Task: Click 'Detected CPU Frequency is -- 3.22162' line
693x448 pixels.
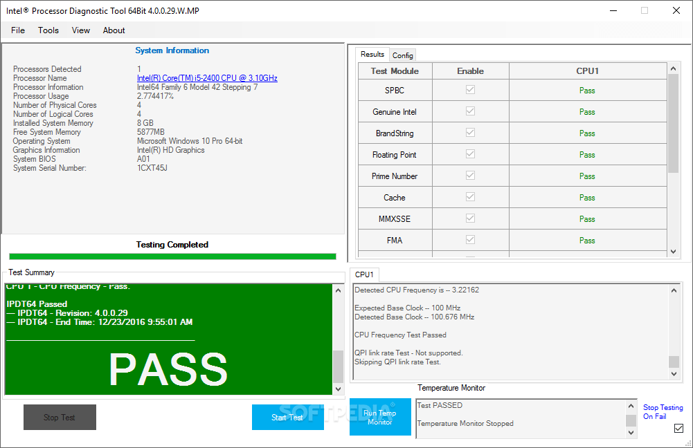Action: click(417, 290)
